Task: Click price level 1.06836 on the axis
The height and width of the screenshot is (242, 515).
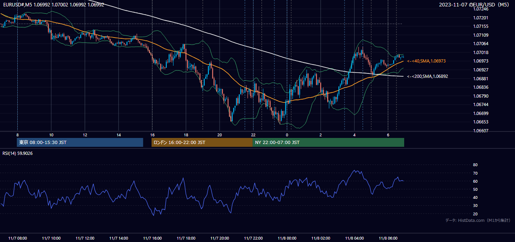Action: [481, 87]
